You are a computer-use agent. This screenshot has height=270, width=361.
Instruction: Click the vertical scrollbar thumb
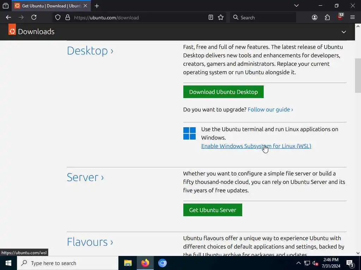(x=358, y=76)
